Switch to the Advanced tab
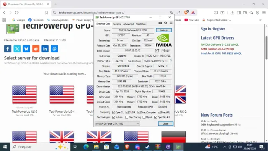Screen dimensions: 268x151 click(x=128, y=24)
